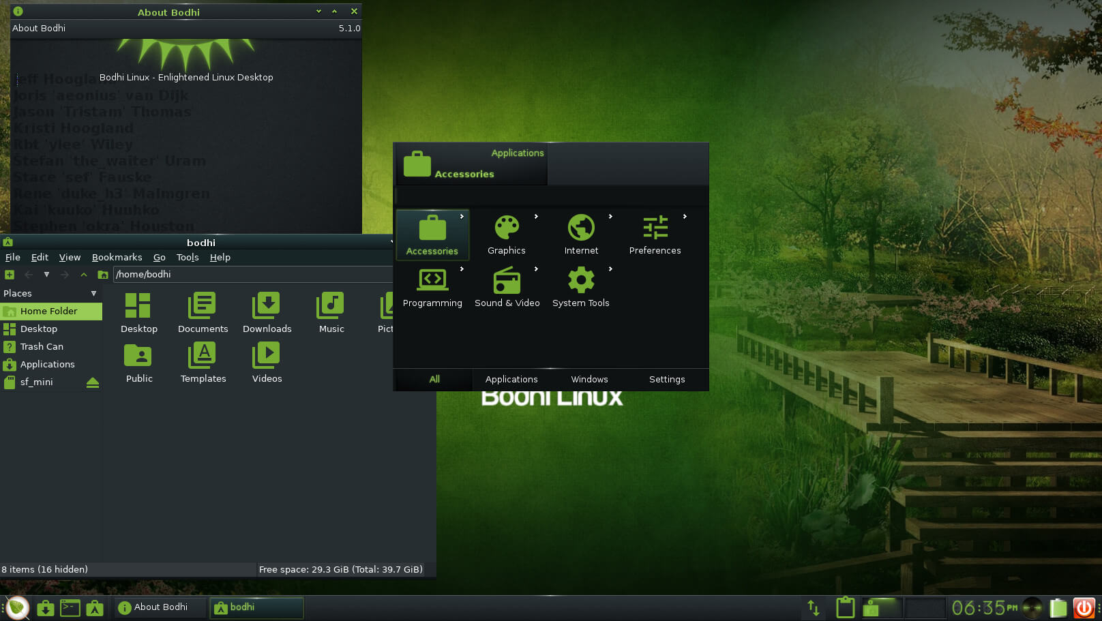Viewport: 1102px width, 621px height.
Task: Open the Graphics category icon
Action: [507, 228]
